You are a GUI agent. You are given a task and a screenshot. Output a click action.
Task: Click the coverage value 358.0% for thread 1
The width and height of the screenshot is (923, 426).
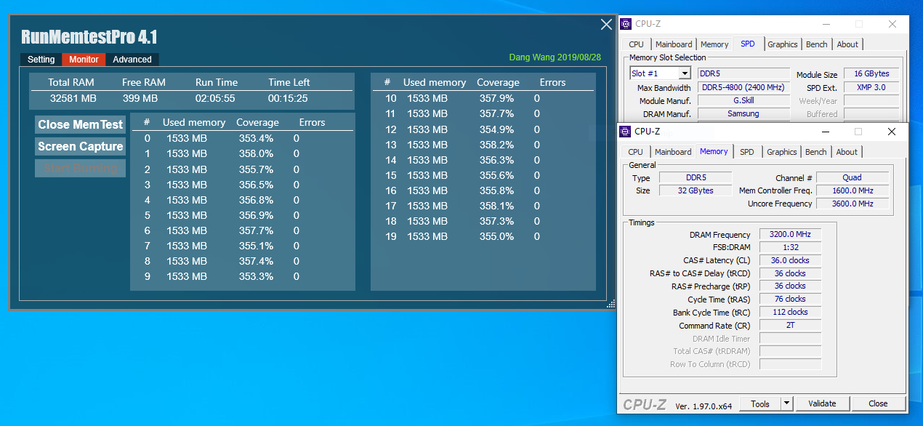coord(257,153)
